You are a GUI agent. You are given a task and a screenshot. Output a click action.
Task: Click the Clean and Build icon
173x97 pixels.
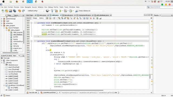(x=56, y=11)
